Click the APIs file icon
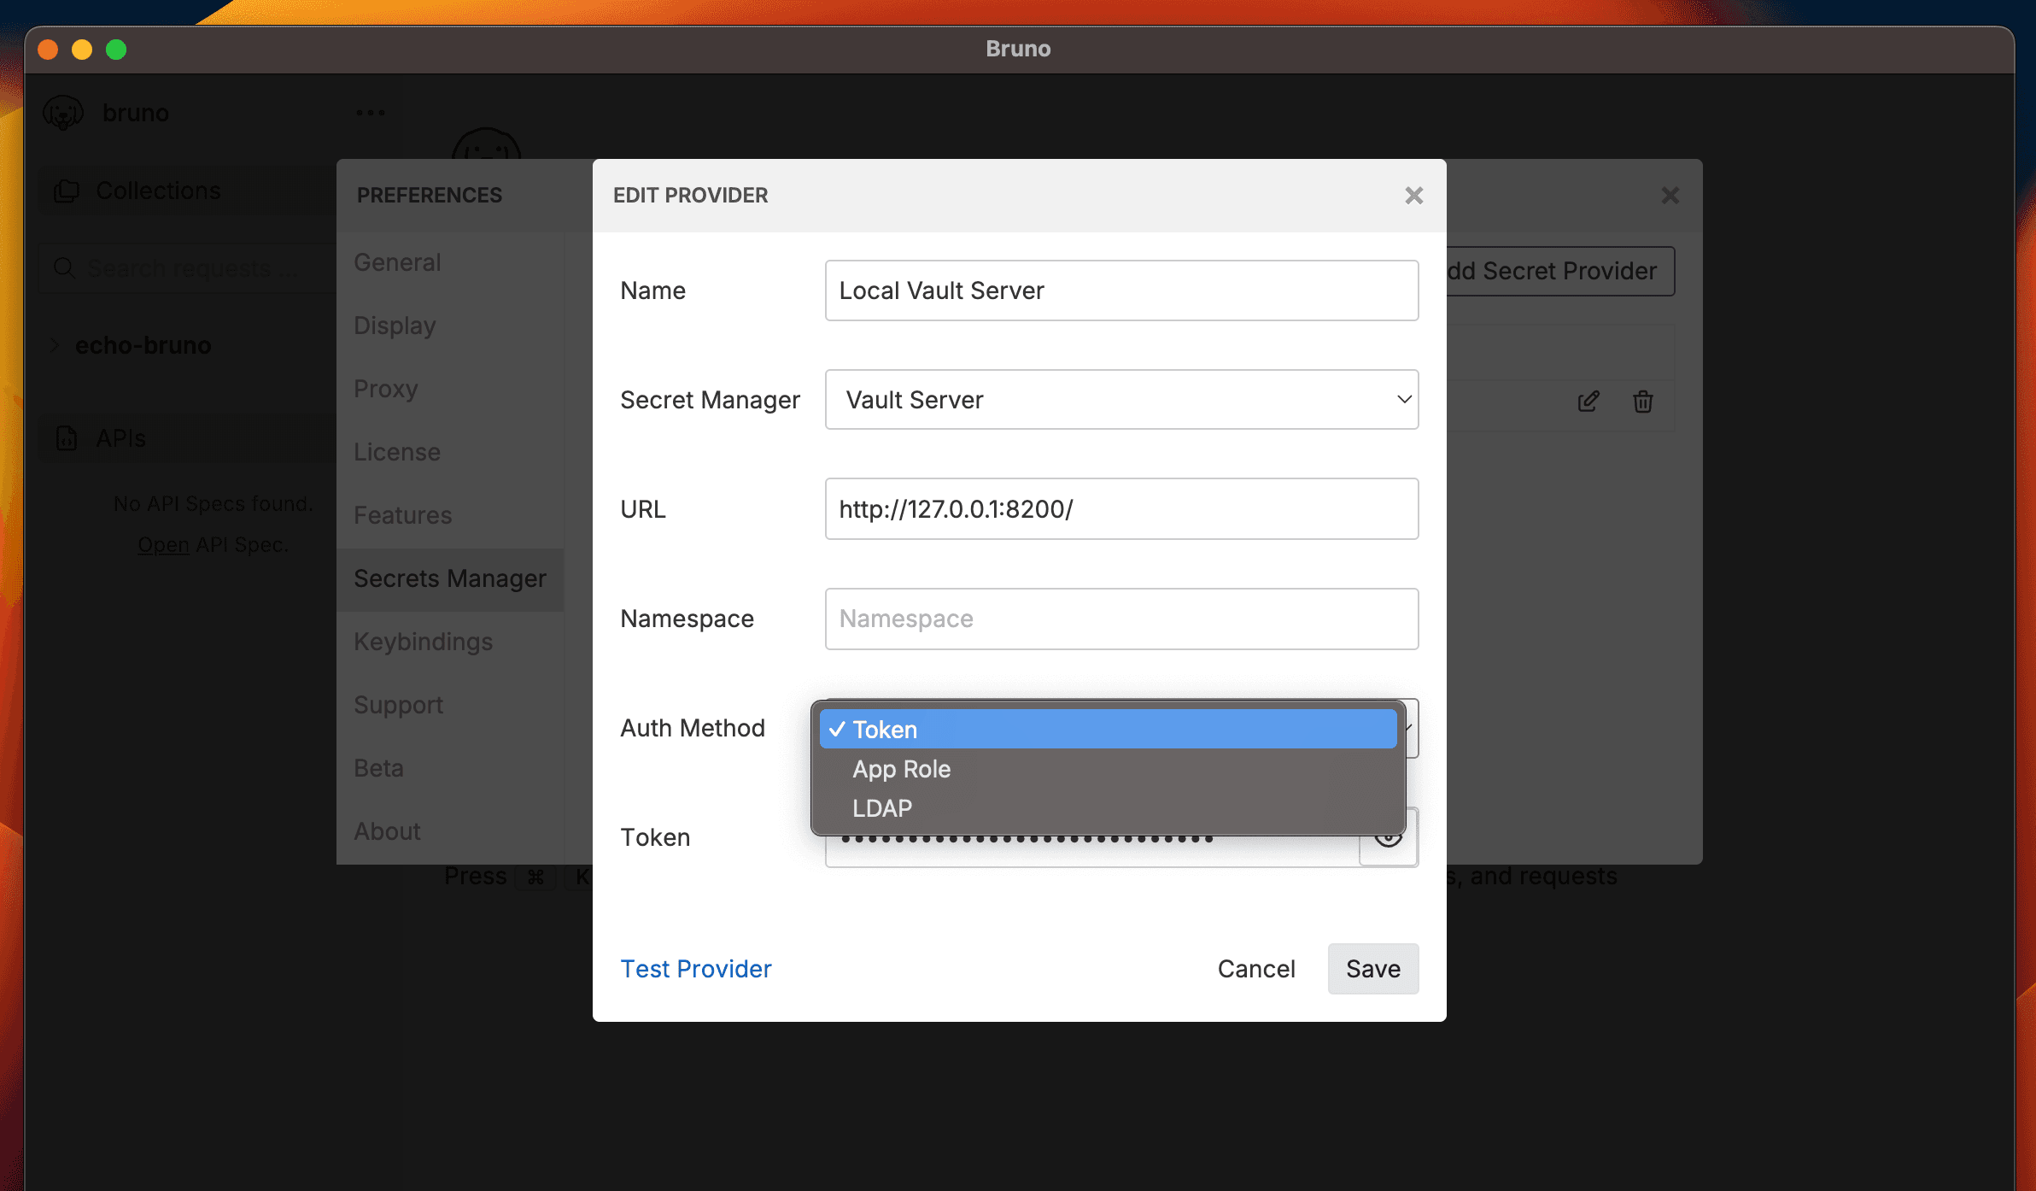This screenshot has width=2036, height=1191. click(x=67, y=438)
